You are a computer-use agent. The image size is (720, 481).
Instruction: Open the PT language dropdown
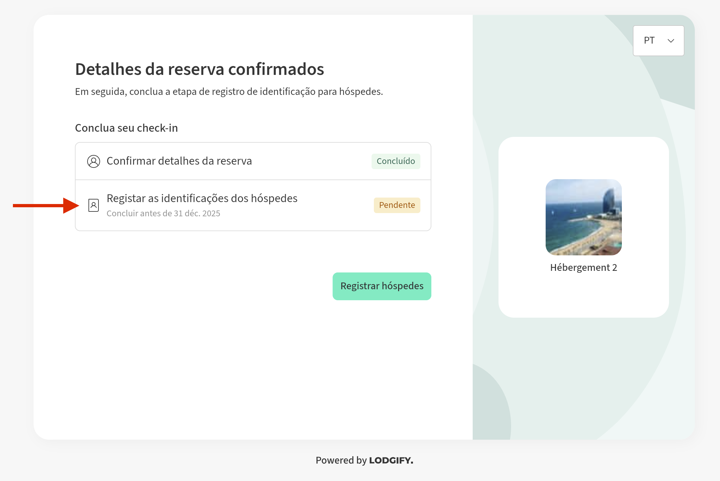click(x=658, y=41)
